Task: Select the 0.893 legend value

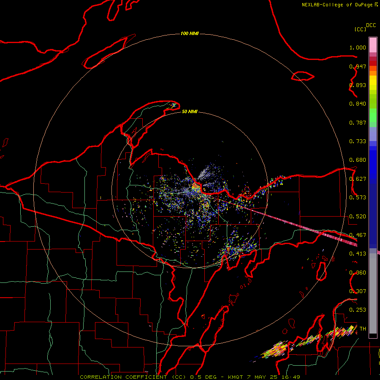Action: (x=358, y=85)
